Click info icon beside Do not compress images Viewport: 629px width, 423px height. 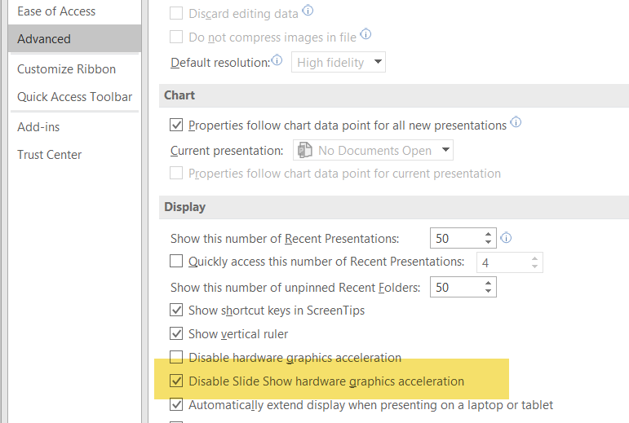coord(365,34)
